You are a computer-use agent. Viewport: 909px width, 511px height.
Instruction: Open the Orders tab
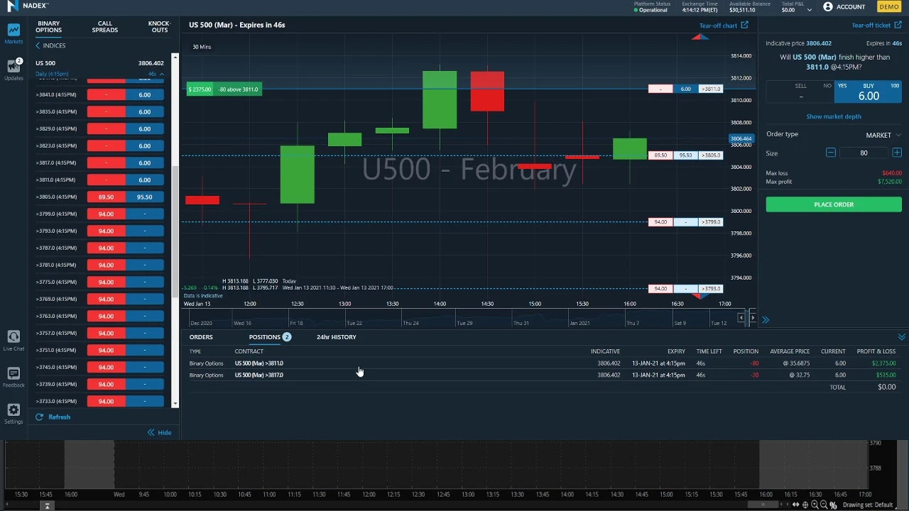pyautogui.click(x=201, y=337)
